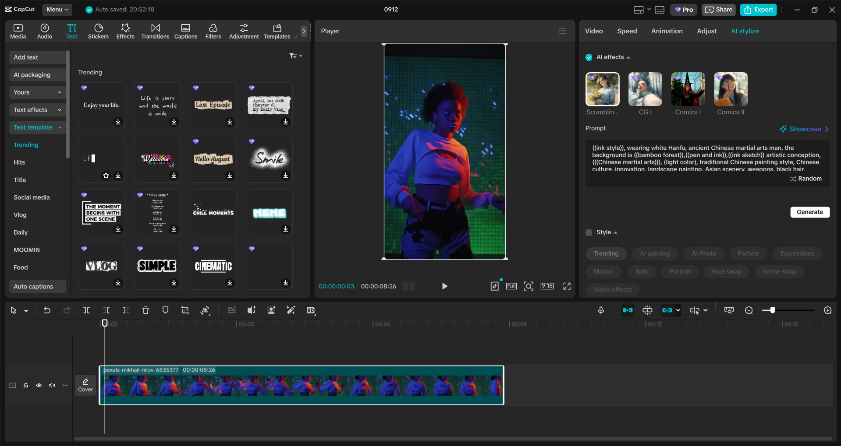Click the Share button
Image resolution: width=841 pixels, height=446 pixels.
(x=719, y=10)
